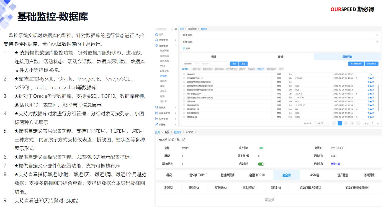Click the search magnifier icon in sidebar
This screenshot has width=386, height=217.
172,29
